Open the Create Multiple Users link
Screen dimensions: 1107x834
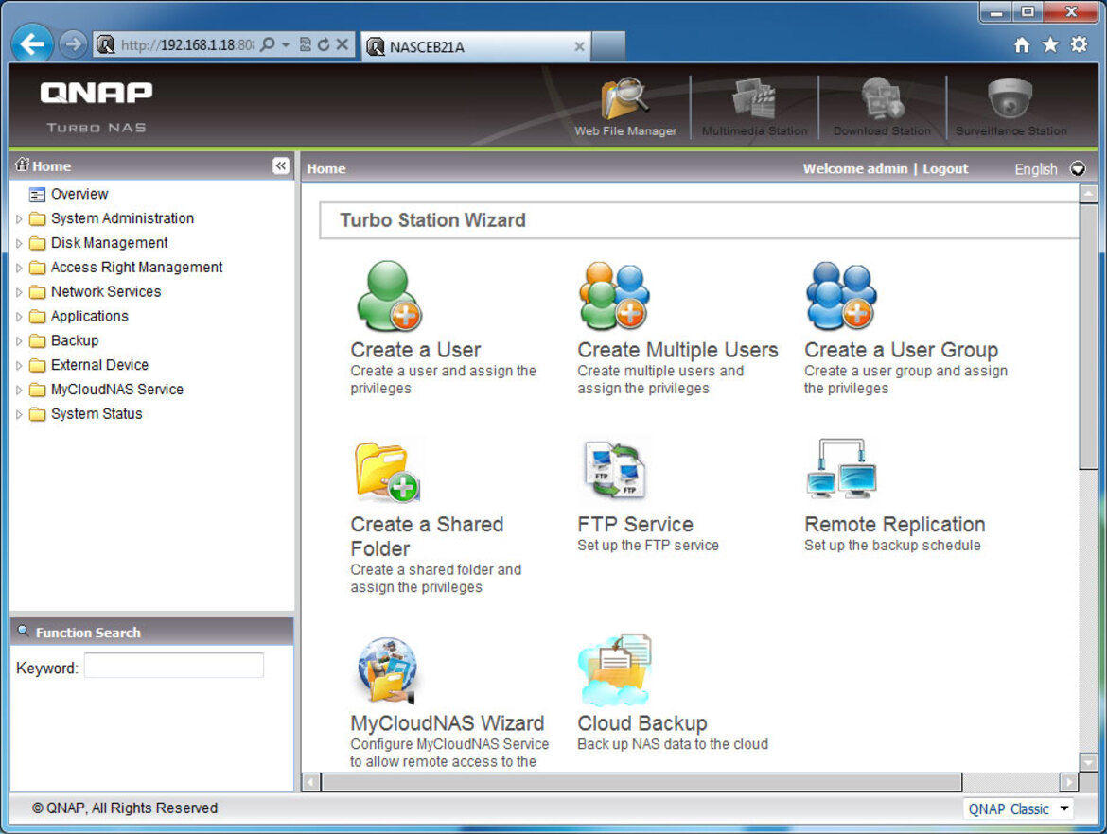[677, 350]
